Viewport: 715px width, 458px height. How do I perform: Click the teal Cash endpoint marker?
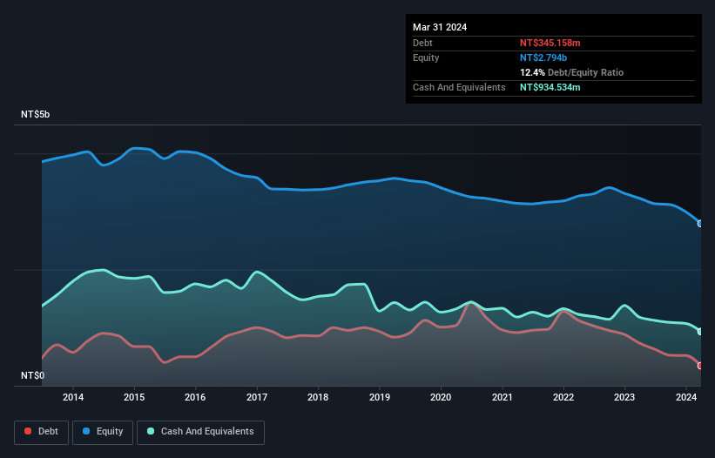click(700, 331)
